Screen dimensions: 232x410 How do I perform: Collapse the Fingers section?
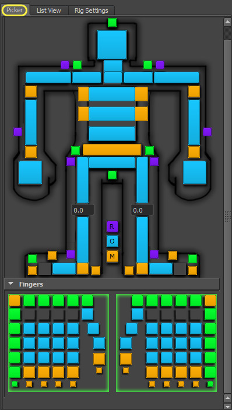[10, 284]
